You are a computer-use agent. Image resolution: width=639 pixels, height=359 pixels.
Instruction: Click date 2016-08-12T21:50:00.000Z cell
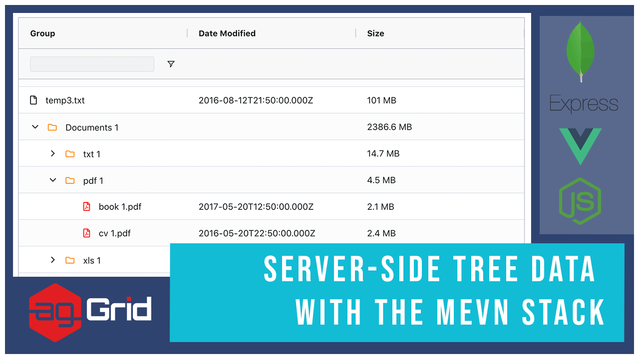point(256,100)
